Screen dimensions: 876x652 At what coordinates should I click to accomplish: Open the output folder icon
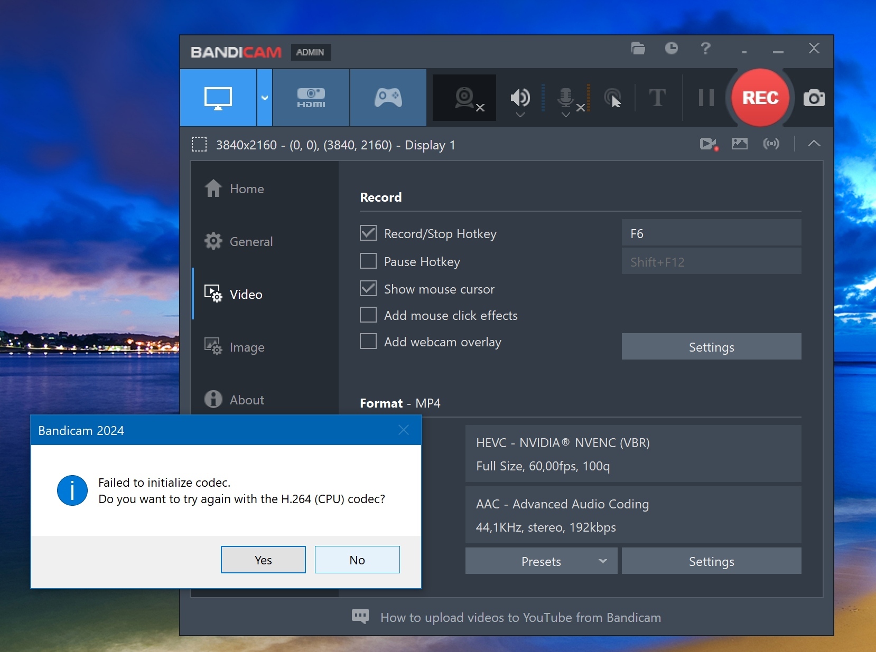638,49
